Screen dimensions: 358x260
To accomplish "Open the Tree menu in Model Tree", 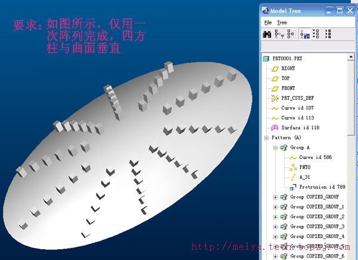I will click(x=282, y=23).
